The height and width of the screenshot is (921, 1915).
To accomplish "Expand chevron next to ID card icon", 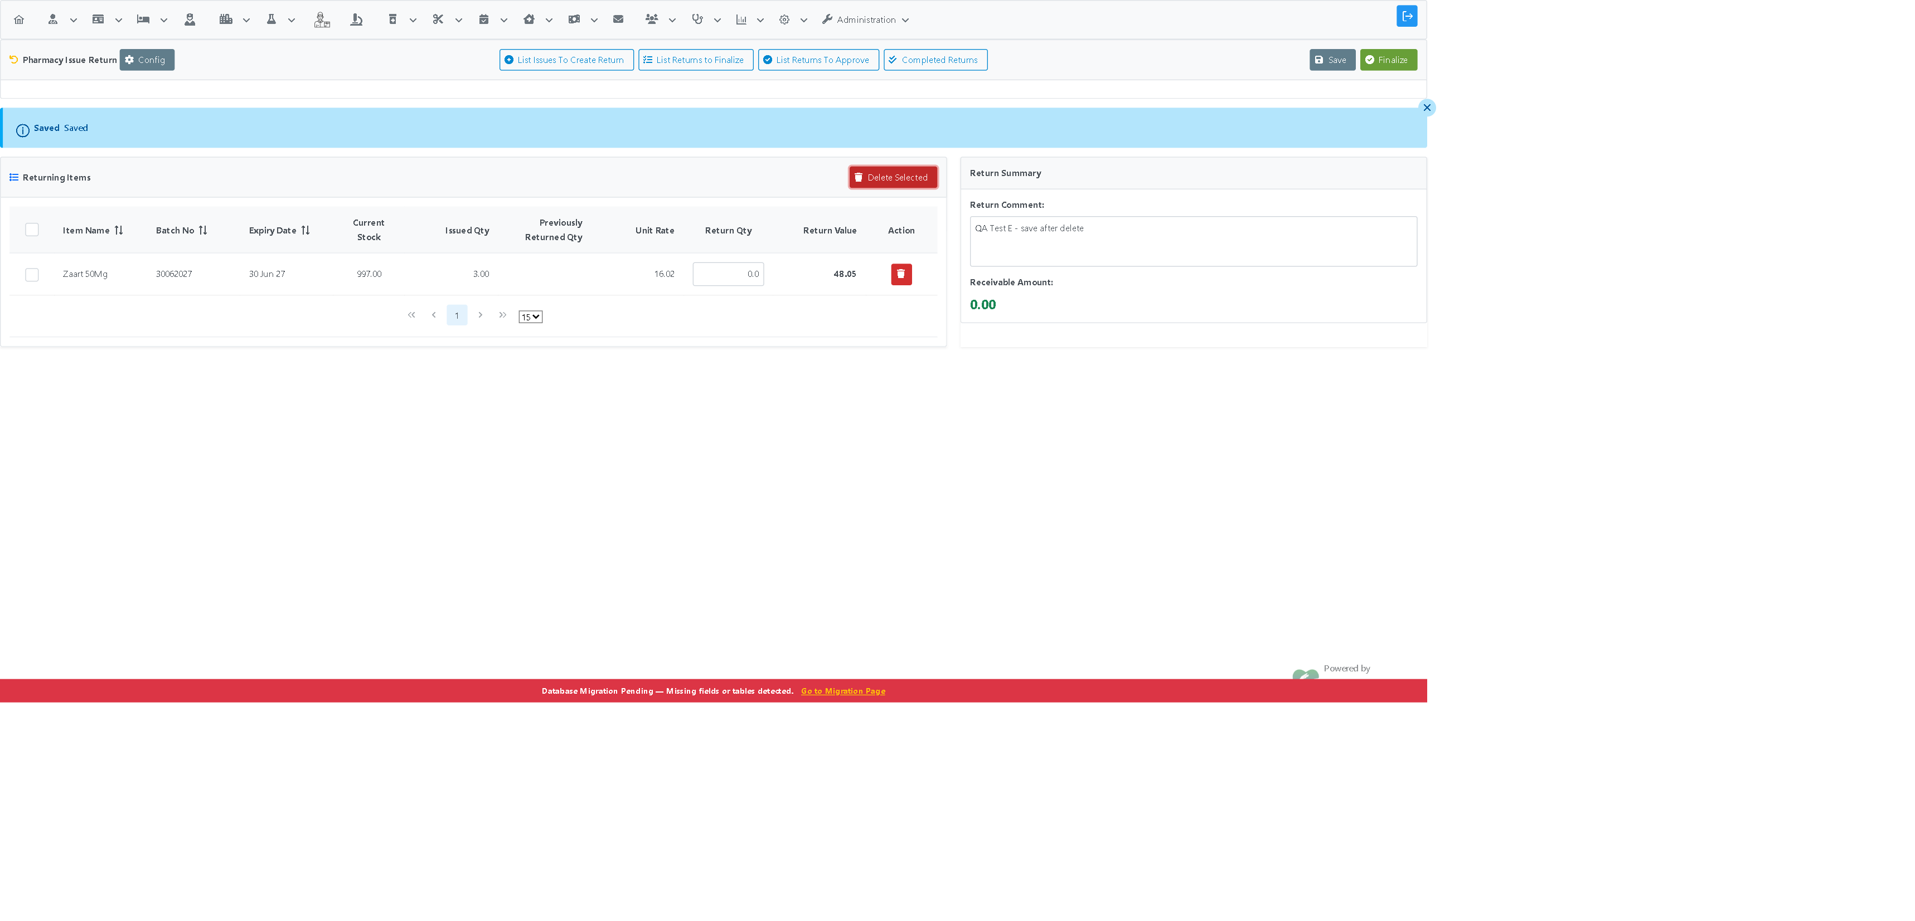I will click(118, 21).
